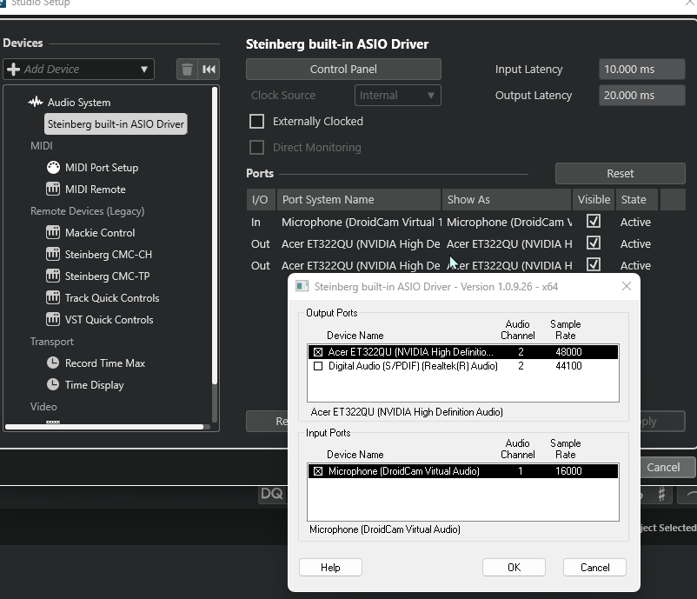Select MIDI Port Setup entry
697x599 pixels.
coord(102,168)
